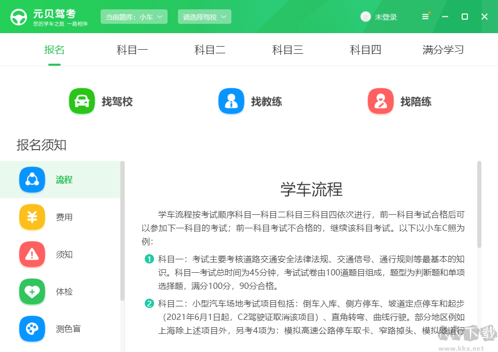The height and width of the screenshot is (352, 498).
Task: Click 未登录 to log in
Action: click(x=386, y=17)
